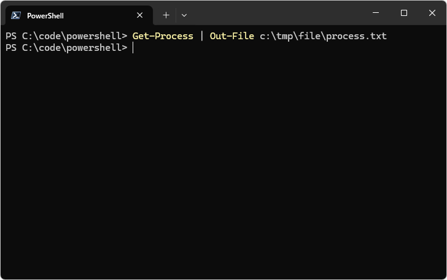The height and width of the screenshot is (280, 447).
Task: Click the process.txt file name
Action: pyautogui.click(x=356, y=36)
